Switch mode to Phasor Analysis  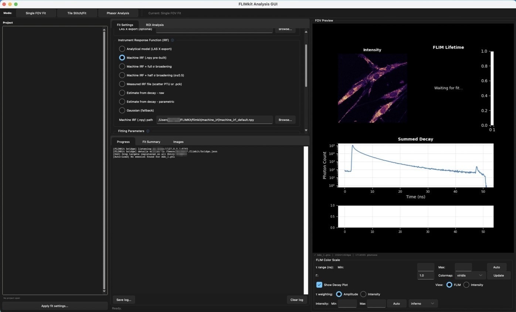pyautogui.click(x=118, y=13)
